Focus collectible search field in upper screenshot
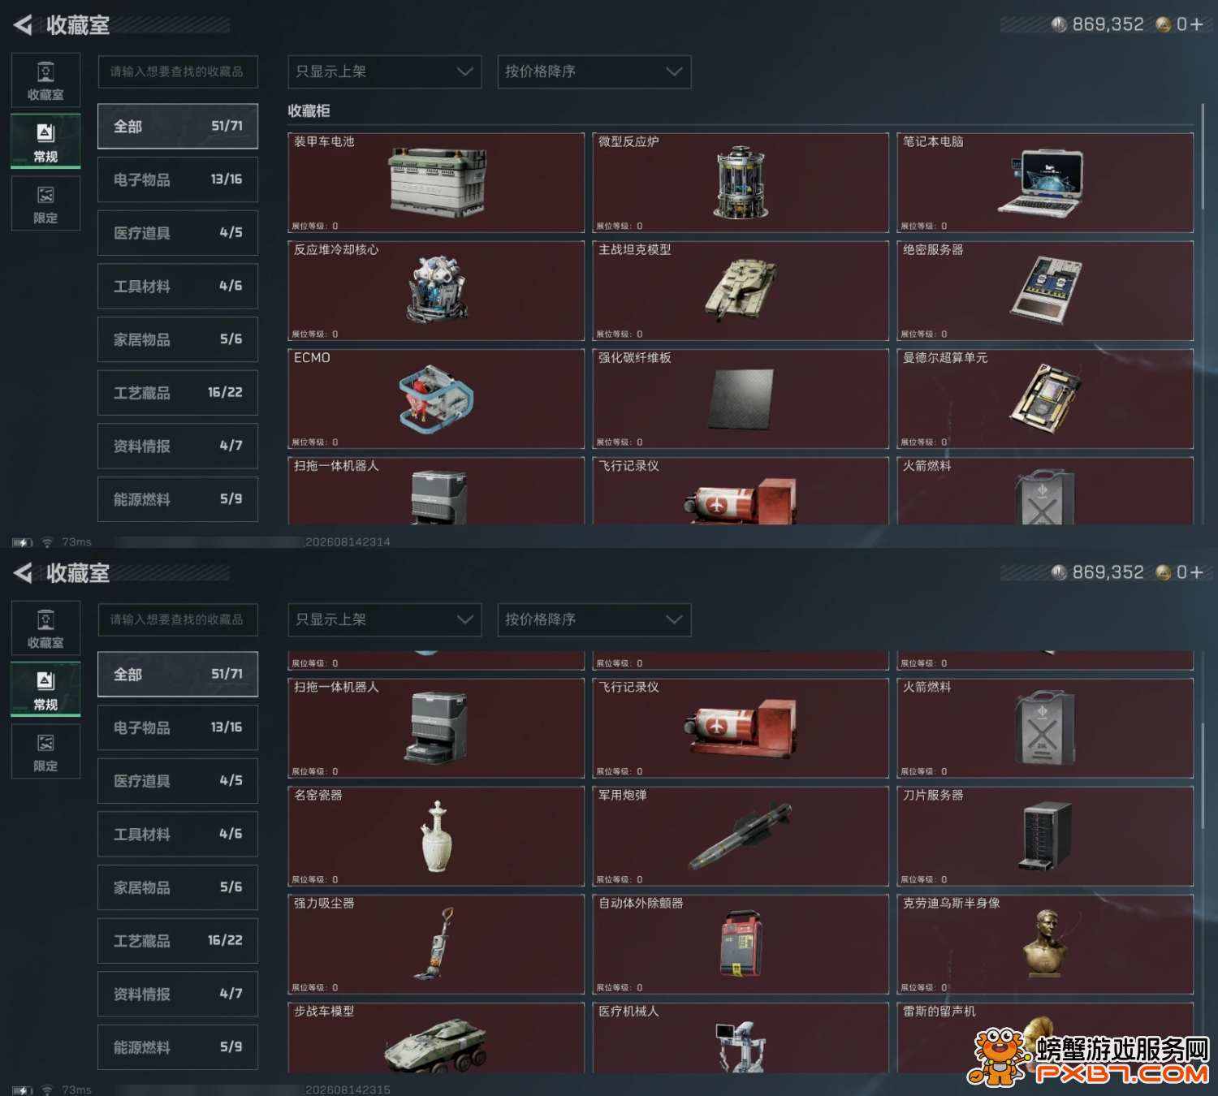 pyautogui.click(x=178, y=71)
